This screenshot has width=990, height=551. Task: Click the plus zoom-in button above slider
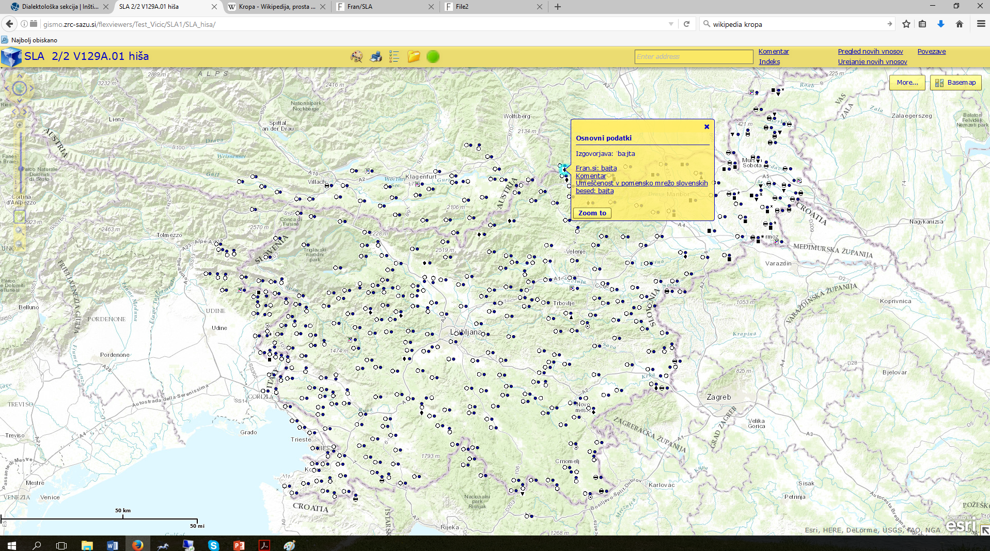(20, 124)
